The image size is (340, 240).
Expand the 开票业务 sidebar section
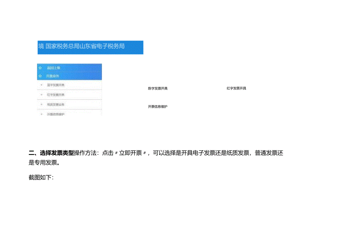click(53, 76)
